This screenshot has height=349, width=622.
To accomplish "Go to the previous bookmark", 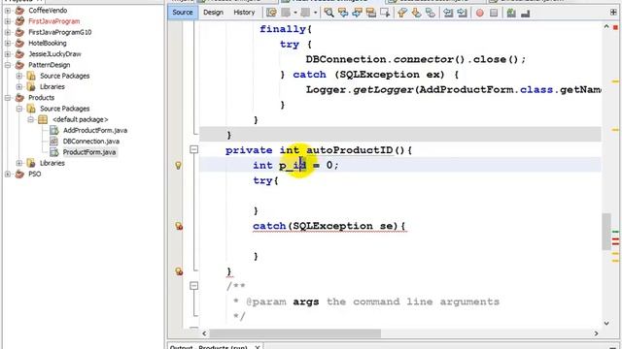I will [x=402, y=13].
